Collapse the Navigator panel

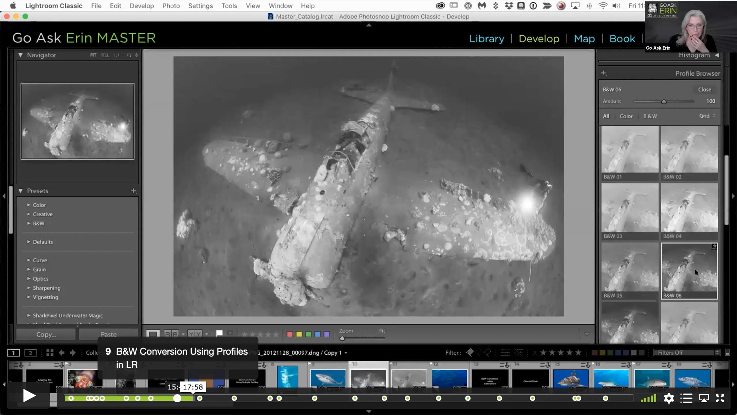point(20,55)
